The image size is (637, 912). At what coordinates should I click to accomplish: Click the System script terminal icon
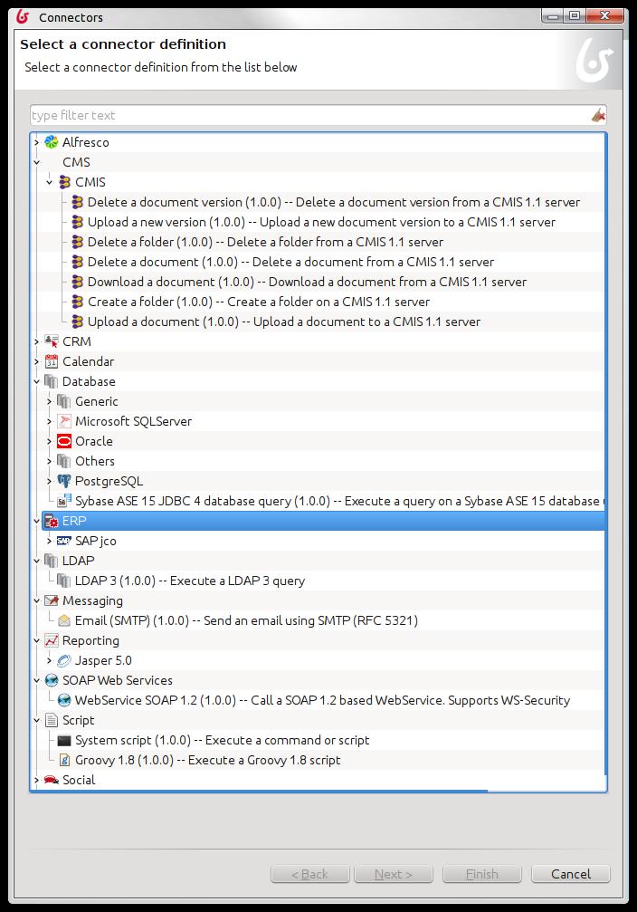[64, 741]
